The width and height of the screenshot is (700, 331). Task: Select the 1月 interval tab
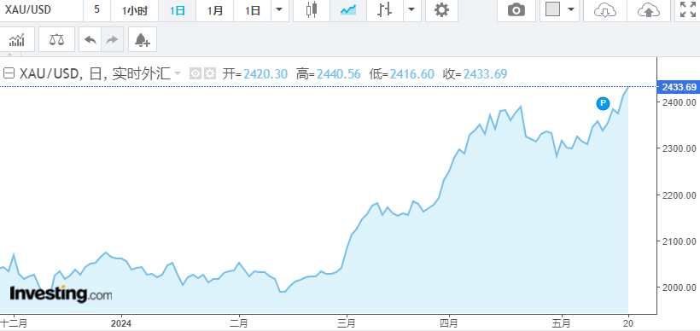click(x=215, y=10)
